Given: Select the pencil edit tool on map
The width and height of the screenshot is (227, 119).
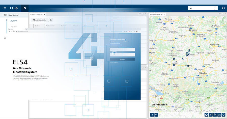Looking at the screenshot, I should click(x=211, y=115).
